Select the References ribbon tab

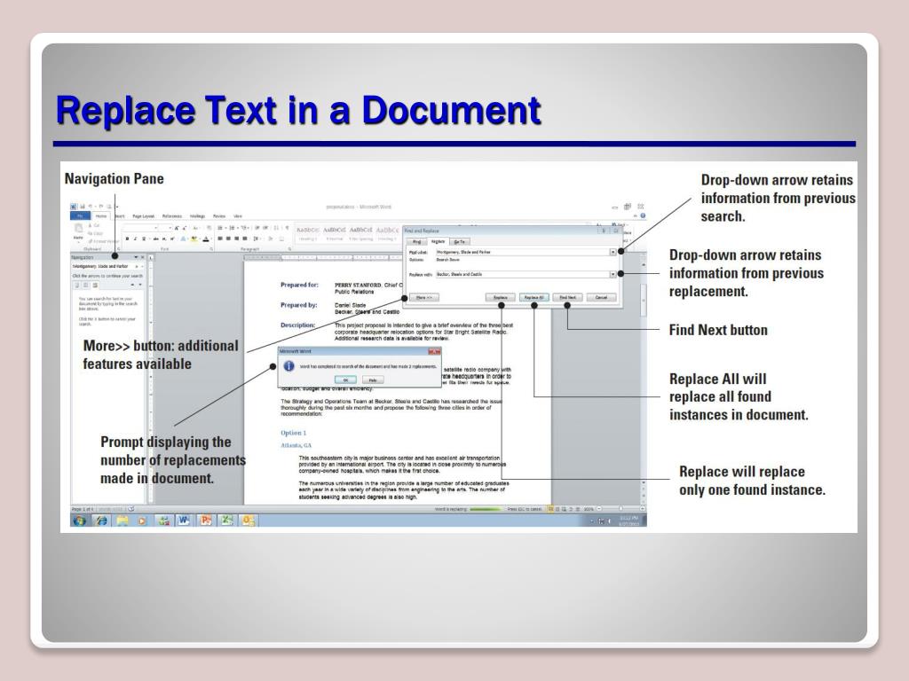point(172,216)
